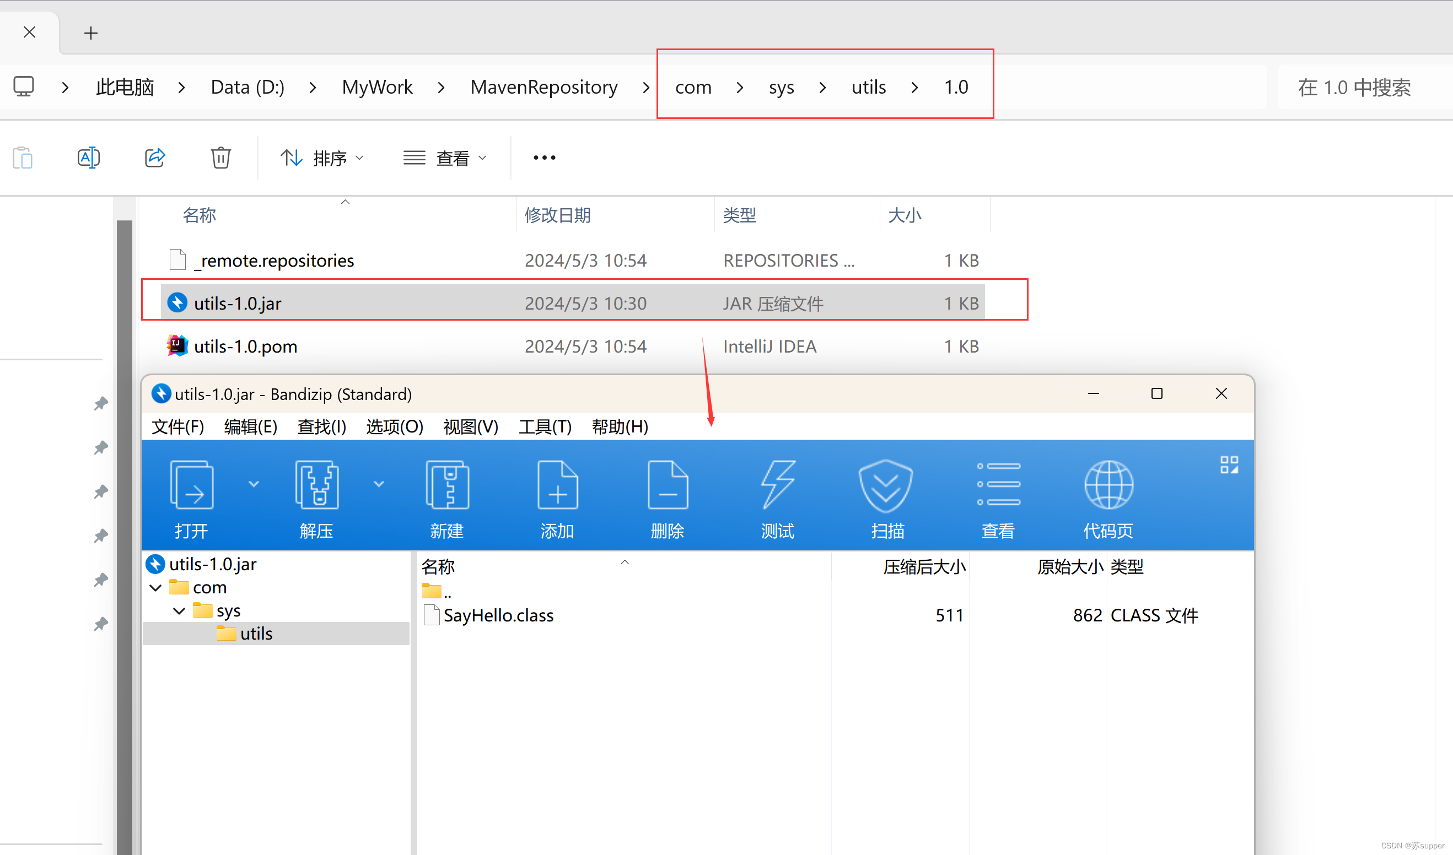Viewport: 1453px width, 855px height.
Task: Collapse the com folder in the archive tree
Action: click(154, 587)
